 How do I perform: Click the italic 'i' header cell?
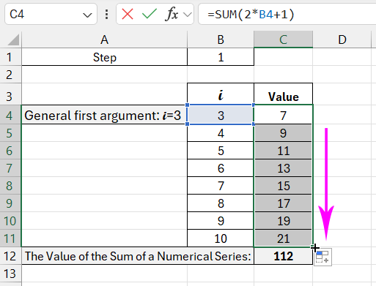221,94
